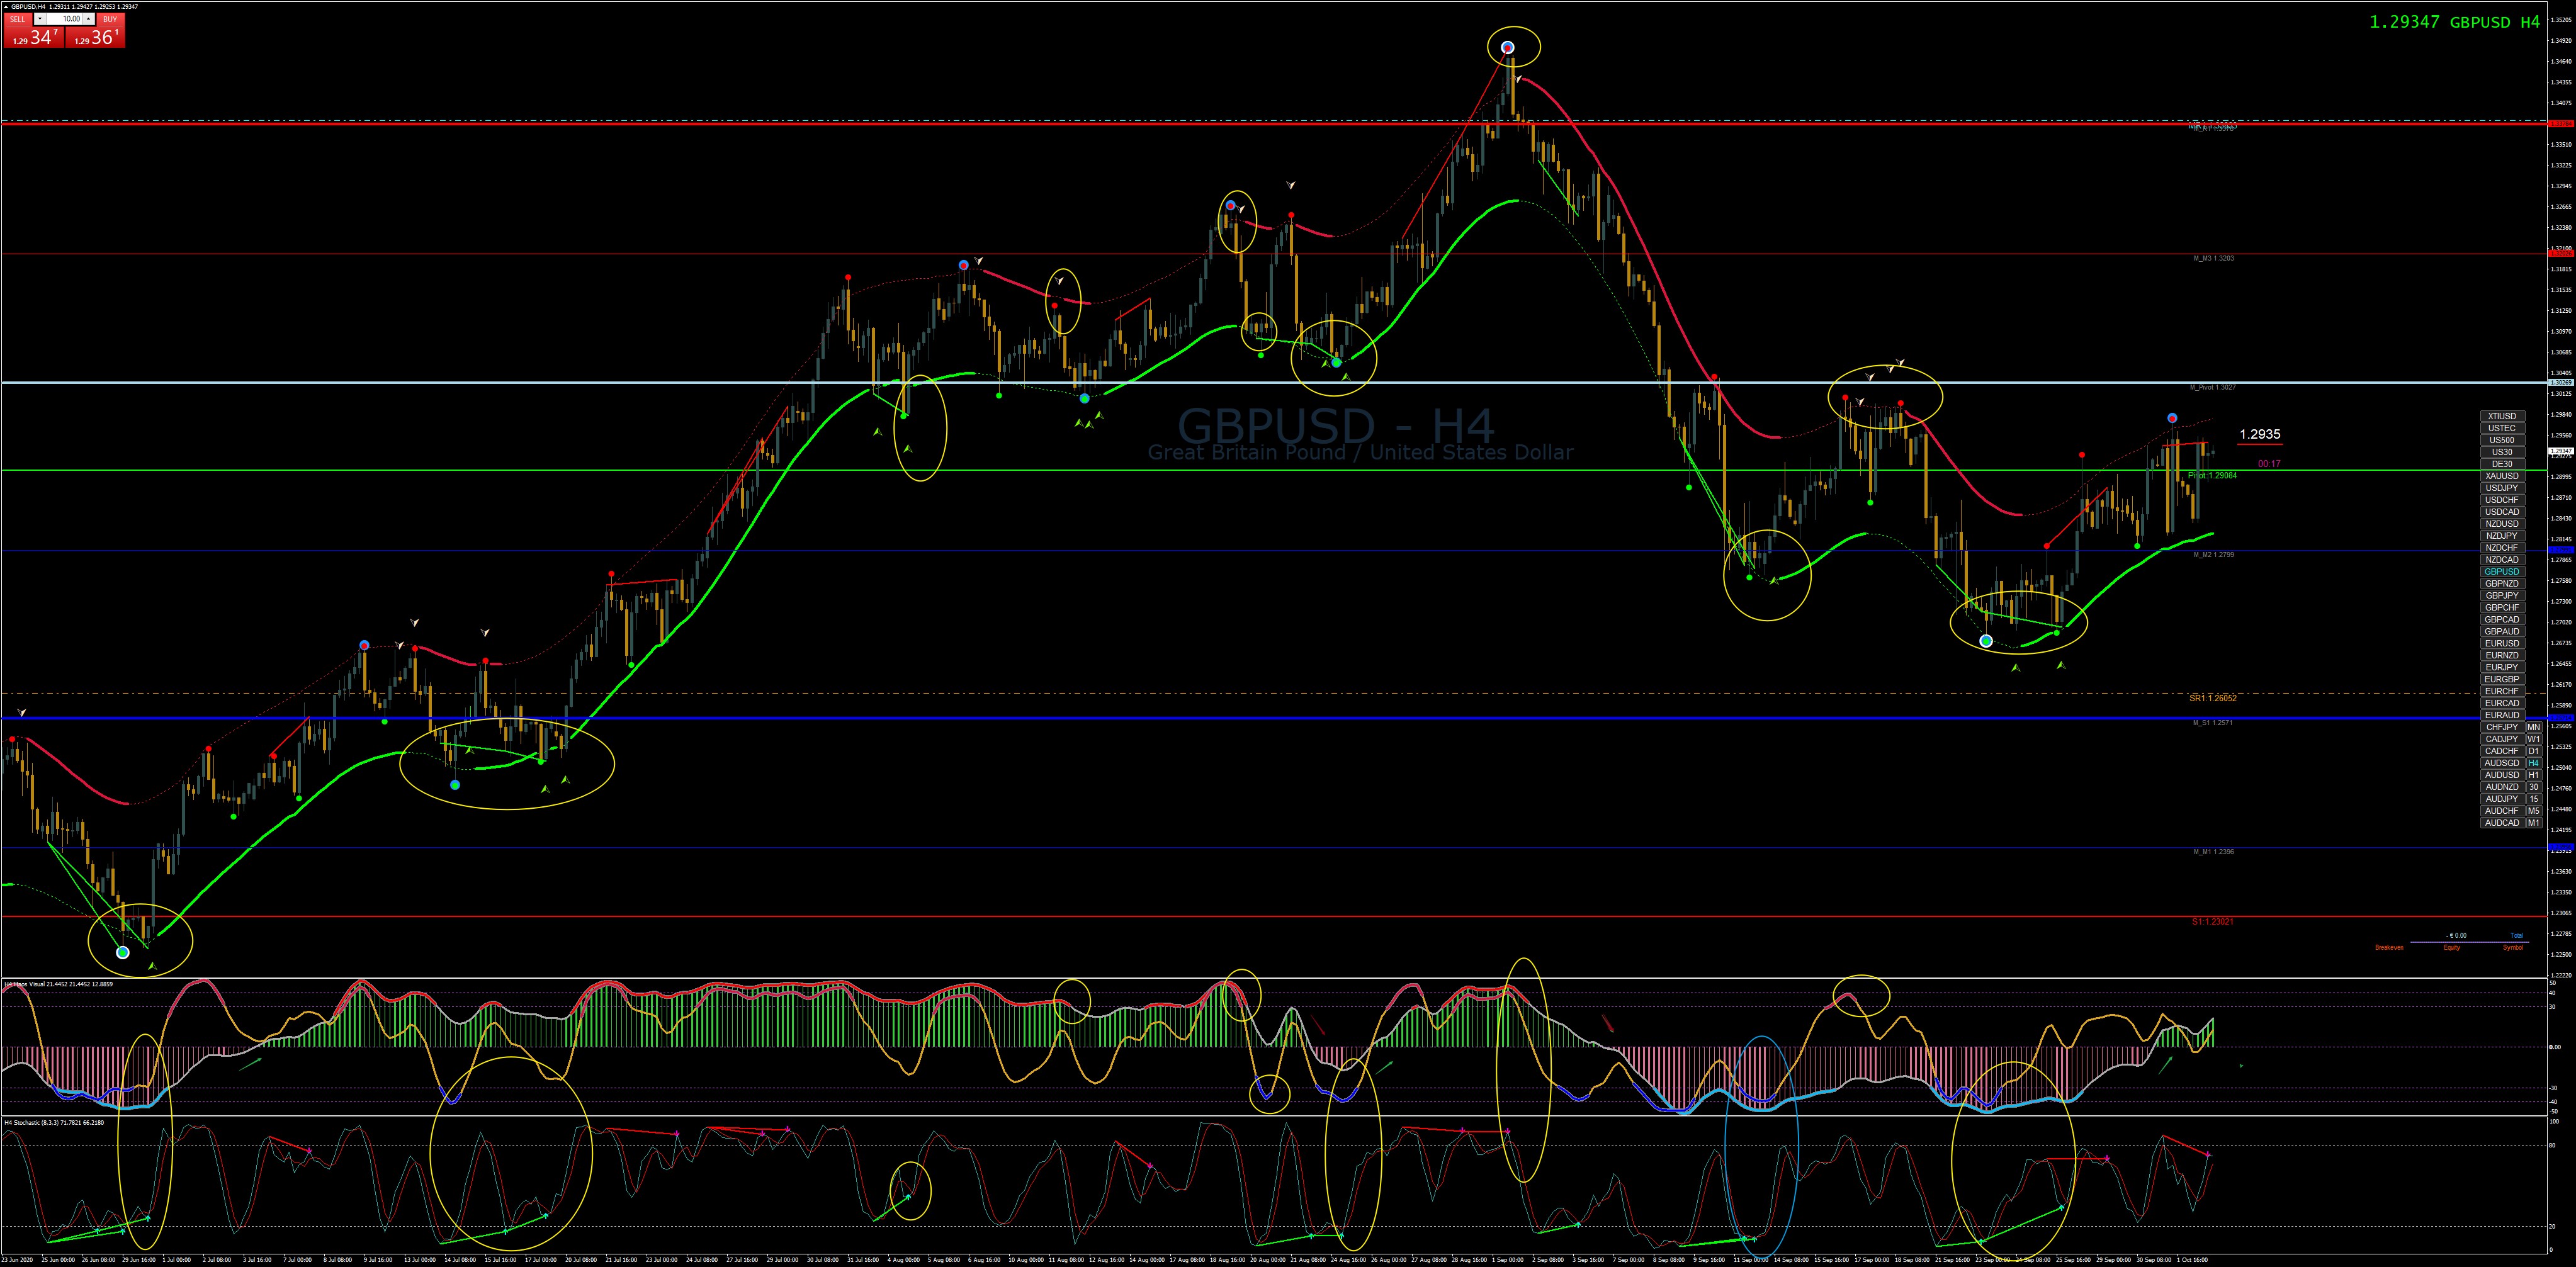The image size is (2576, 1267).
Task: Click the SELL button at 1.29347
Action: (34, 30)
